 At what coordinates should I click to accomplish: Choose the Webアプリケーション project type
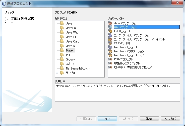point(147,27)
